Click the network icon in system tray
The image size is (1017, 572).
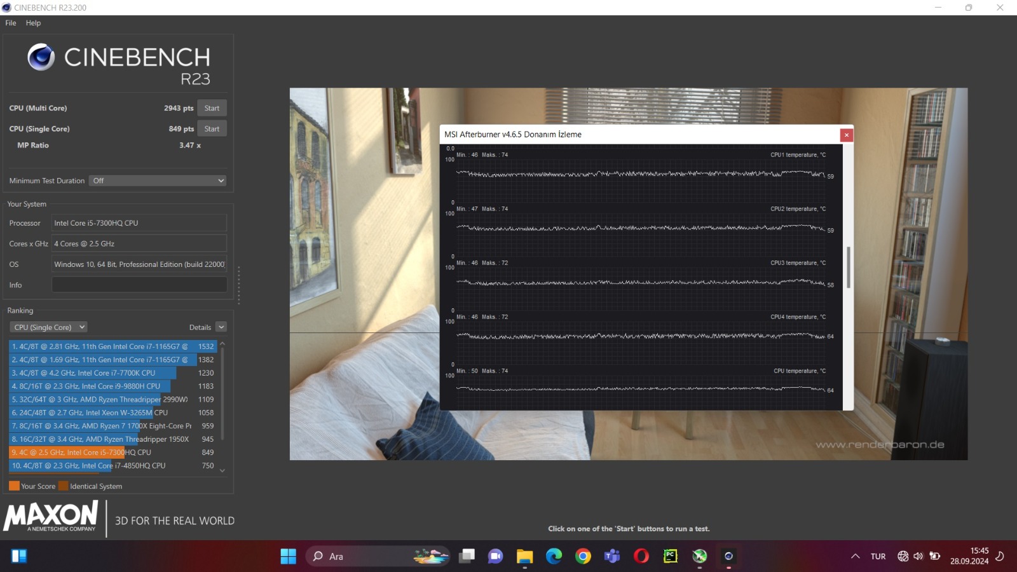tap(903, 556)
